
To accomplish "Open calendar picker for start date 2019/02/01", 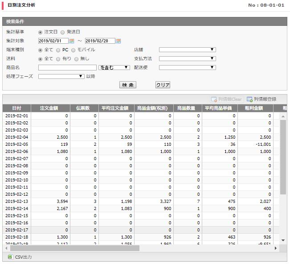I will click(x=72, y=41).
